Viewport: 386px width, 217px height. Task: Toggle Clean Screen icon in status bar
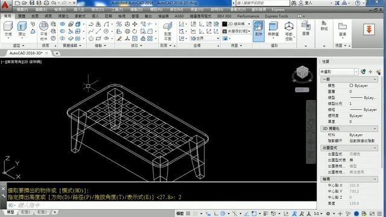(x=372, y=213)
